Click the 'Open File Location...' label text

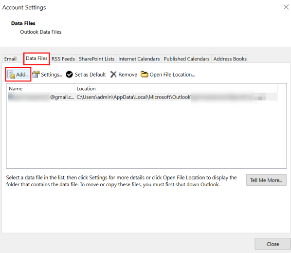point(172,75)
